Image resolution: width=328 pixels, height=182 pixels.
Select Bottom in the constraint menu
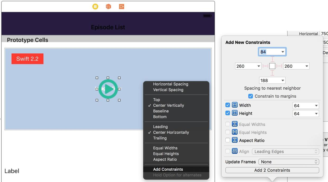pyautogui.click(x=160, y=117)
